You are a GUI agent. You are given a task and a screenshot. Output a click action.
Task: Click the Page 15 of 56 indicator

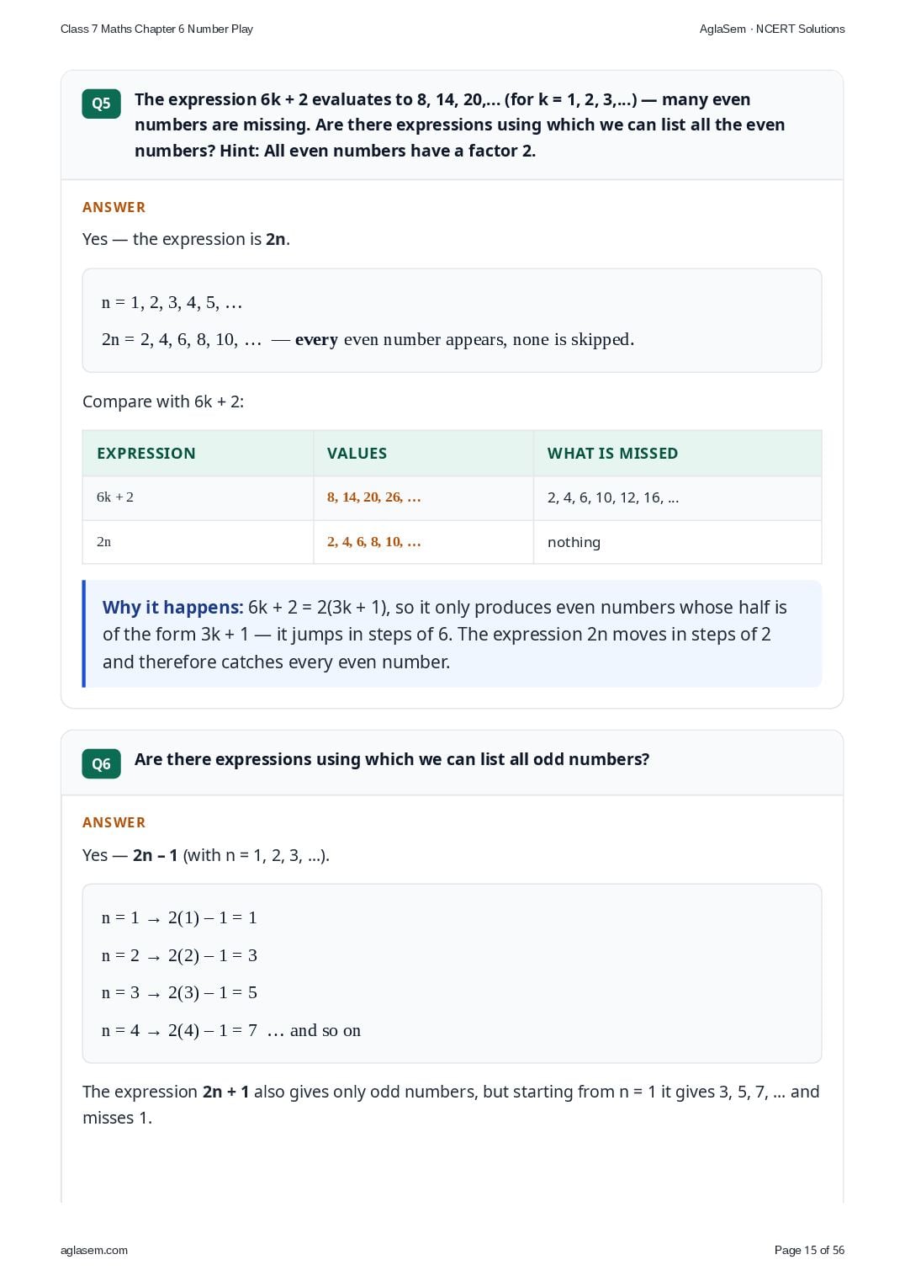(x=809, y=1250)
